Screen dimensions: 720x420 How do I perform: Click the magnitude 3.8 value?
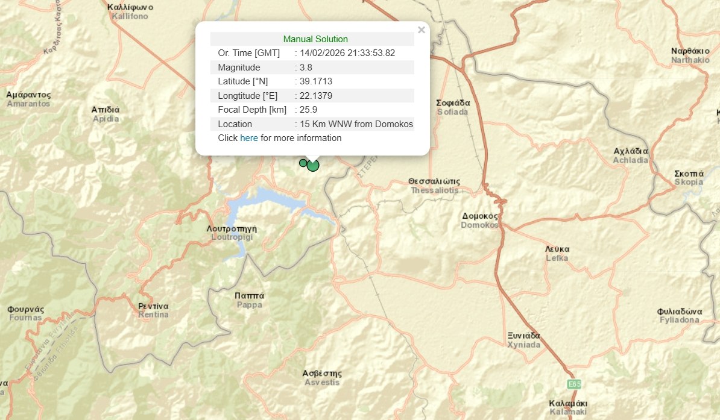(x=306, y=67)
